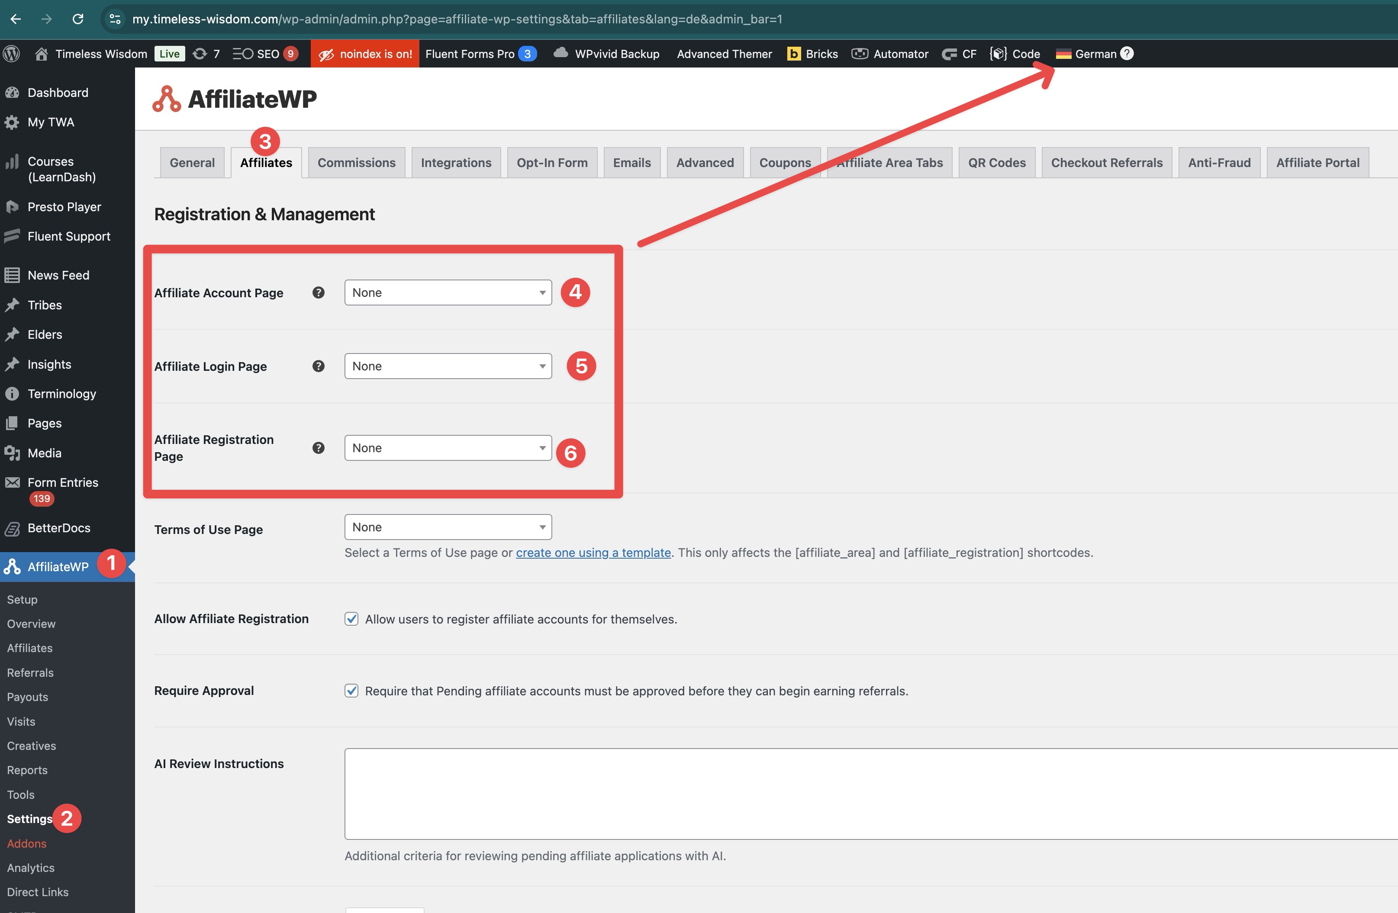
Task: Switch to the Integrations tab
Action: (456, 163)
